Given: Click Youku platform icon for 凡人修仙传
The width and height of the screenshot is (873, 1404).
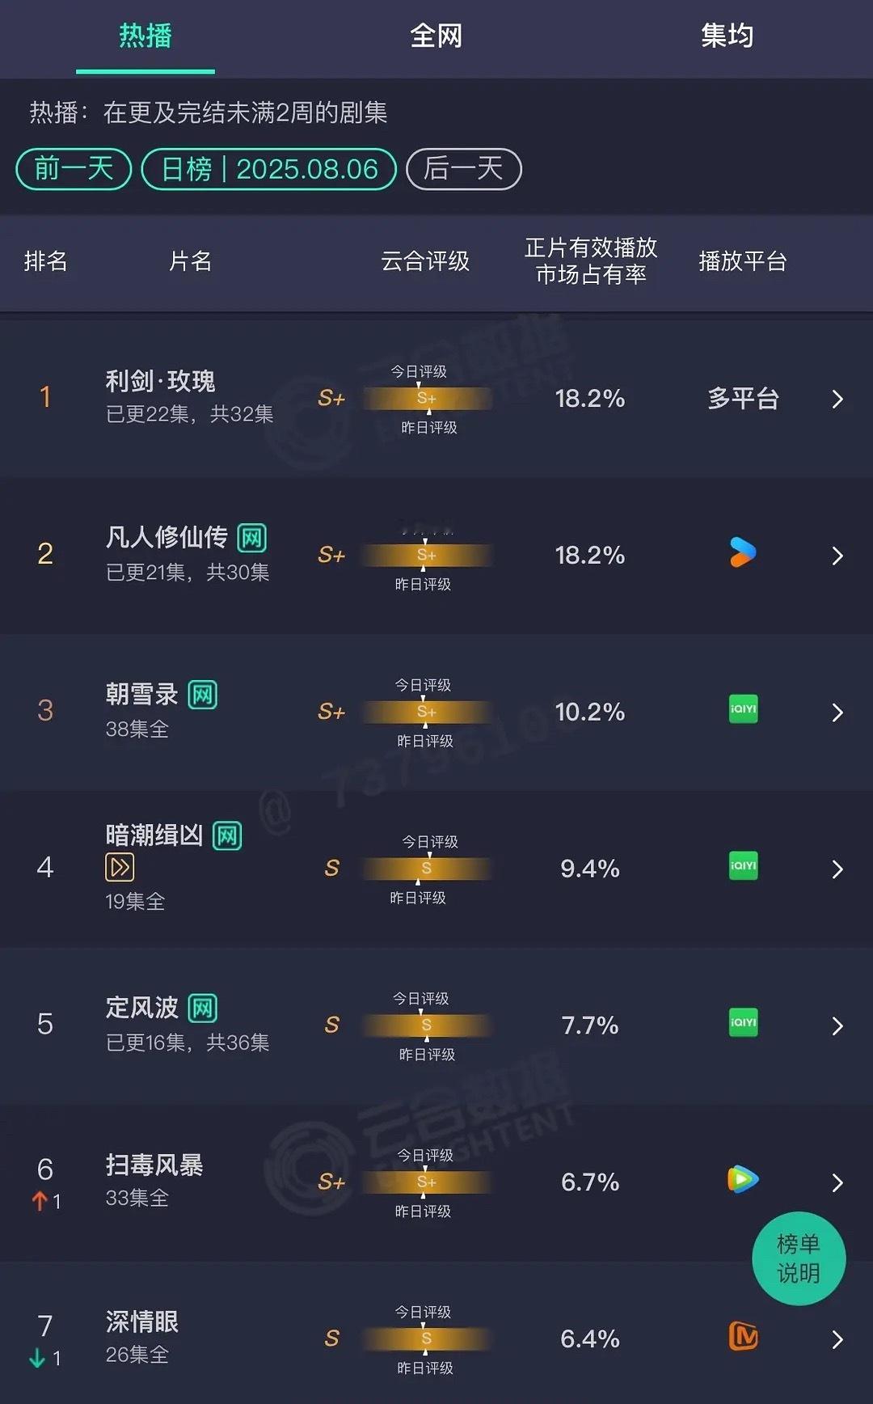Looking at the screenshot, I should pyautogui.click(x=743, y=552).
